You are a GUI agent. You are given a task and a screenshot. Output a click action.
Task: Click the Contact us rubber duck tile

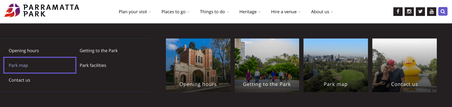404,65
